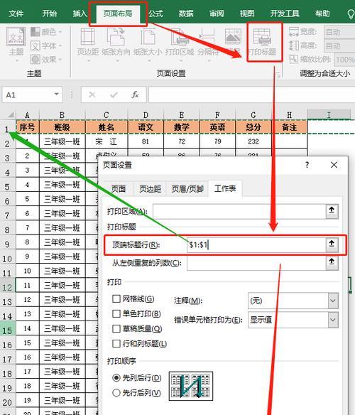Close the 页面设置 dialog

334,165
